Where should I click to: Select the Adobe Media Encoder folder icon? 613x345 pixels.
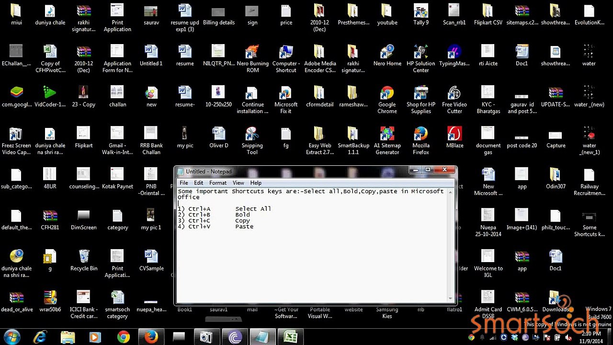(319, 59)
